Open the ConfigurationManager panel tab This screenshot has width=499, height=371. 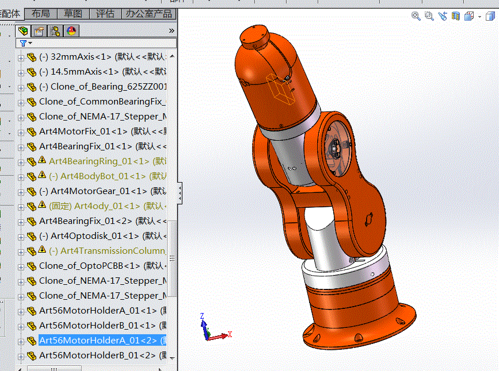pos(56,31)
